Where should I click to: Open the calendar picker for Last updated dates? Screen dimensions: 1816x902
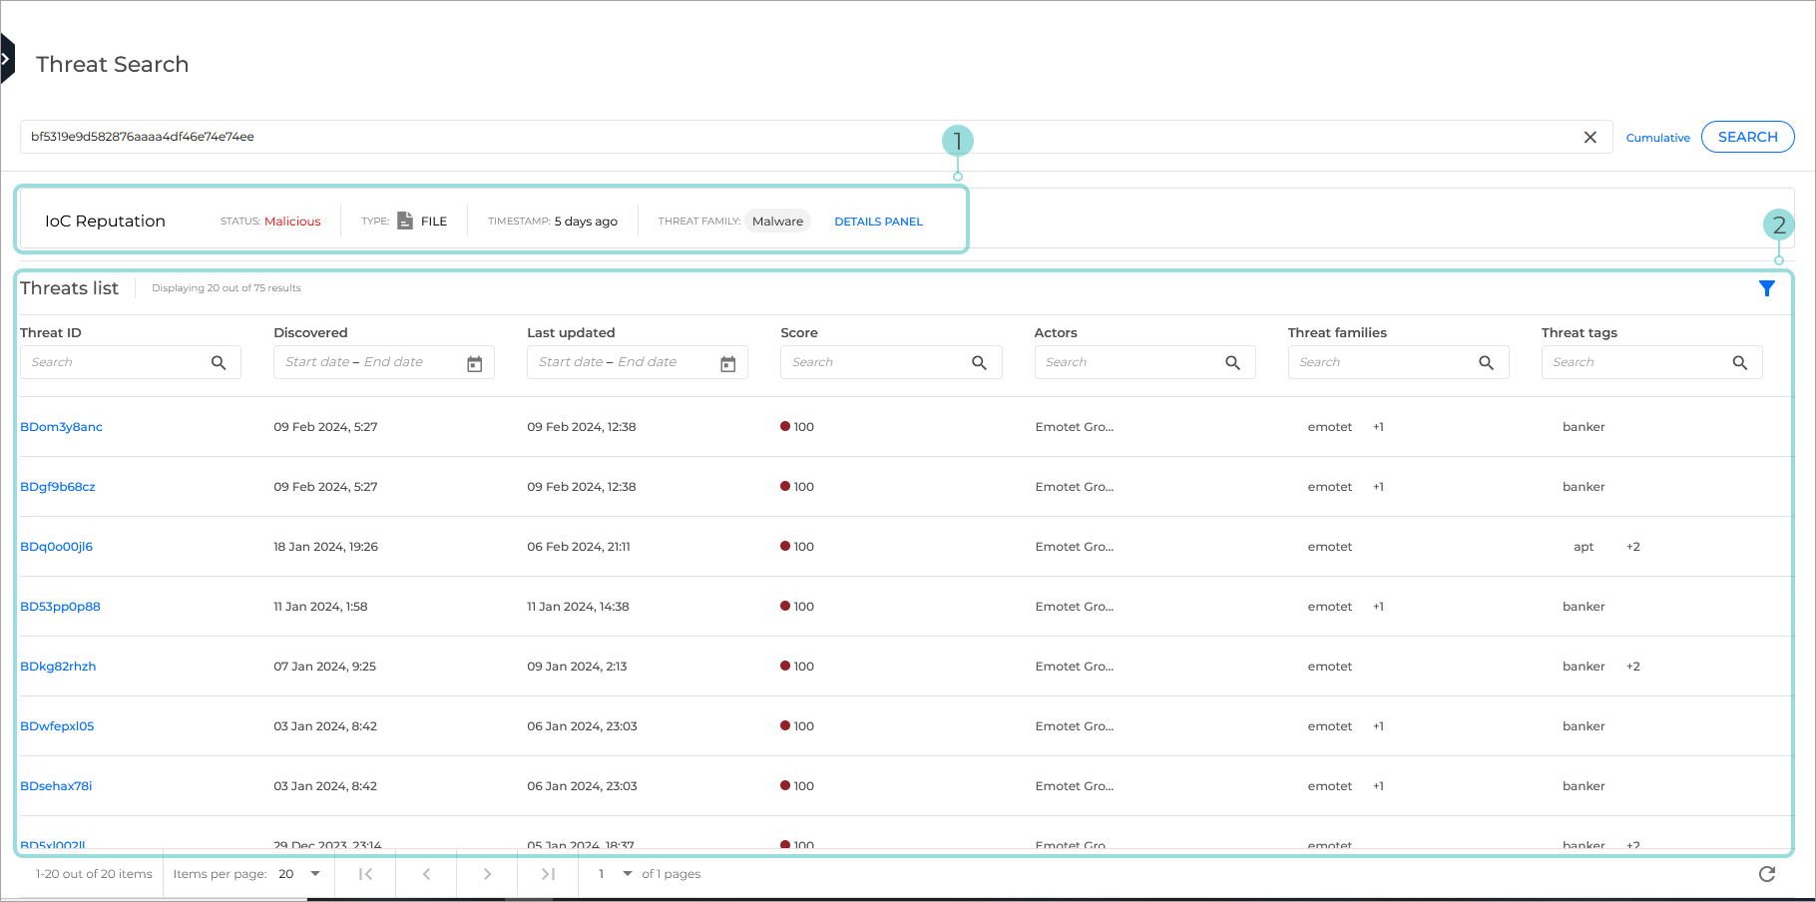pos(726,362)
